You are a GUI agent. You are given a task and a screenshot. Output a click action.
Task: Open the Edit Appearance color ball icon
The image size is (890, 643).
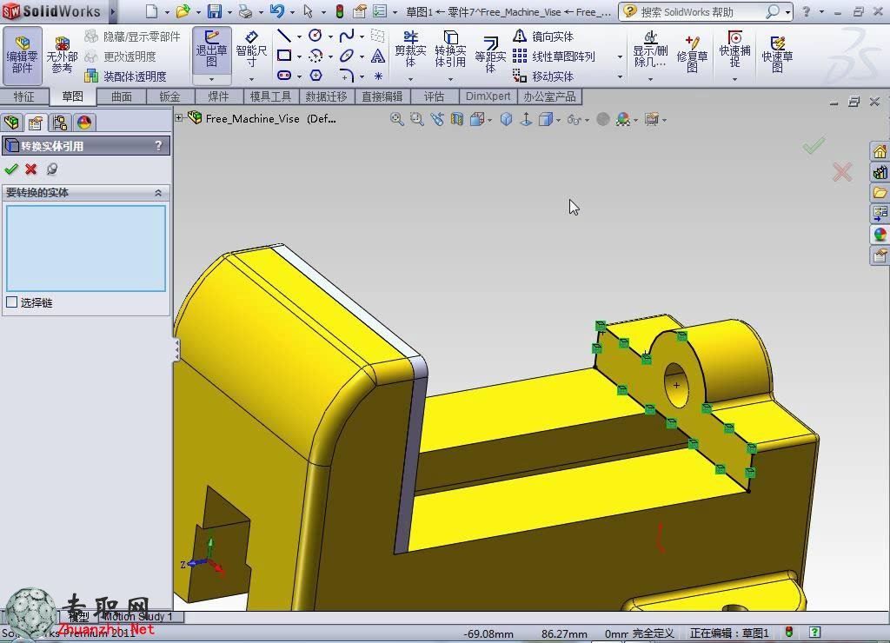coord(623,119)
